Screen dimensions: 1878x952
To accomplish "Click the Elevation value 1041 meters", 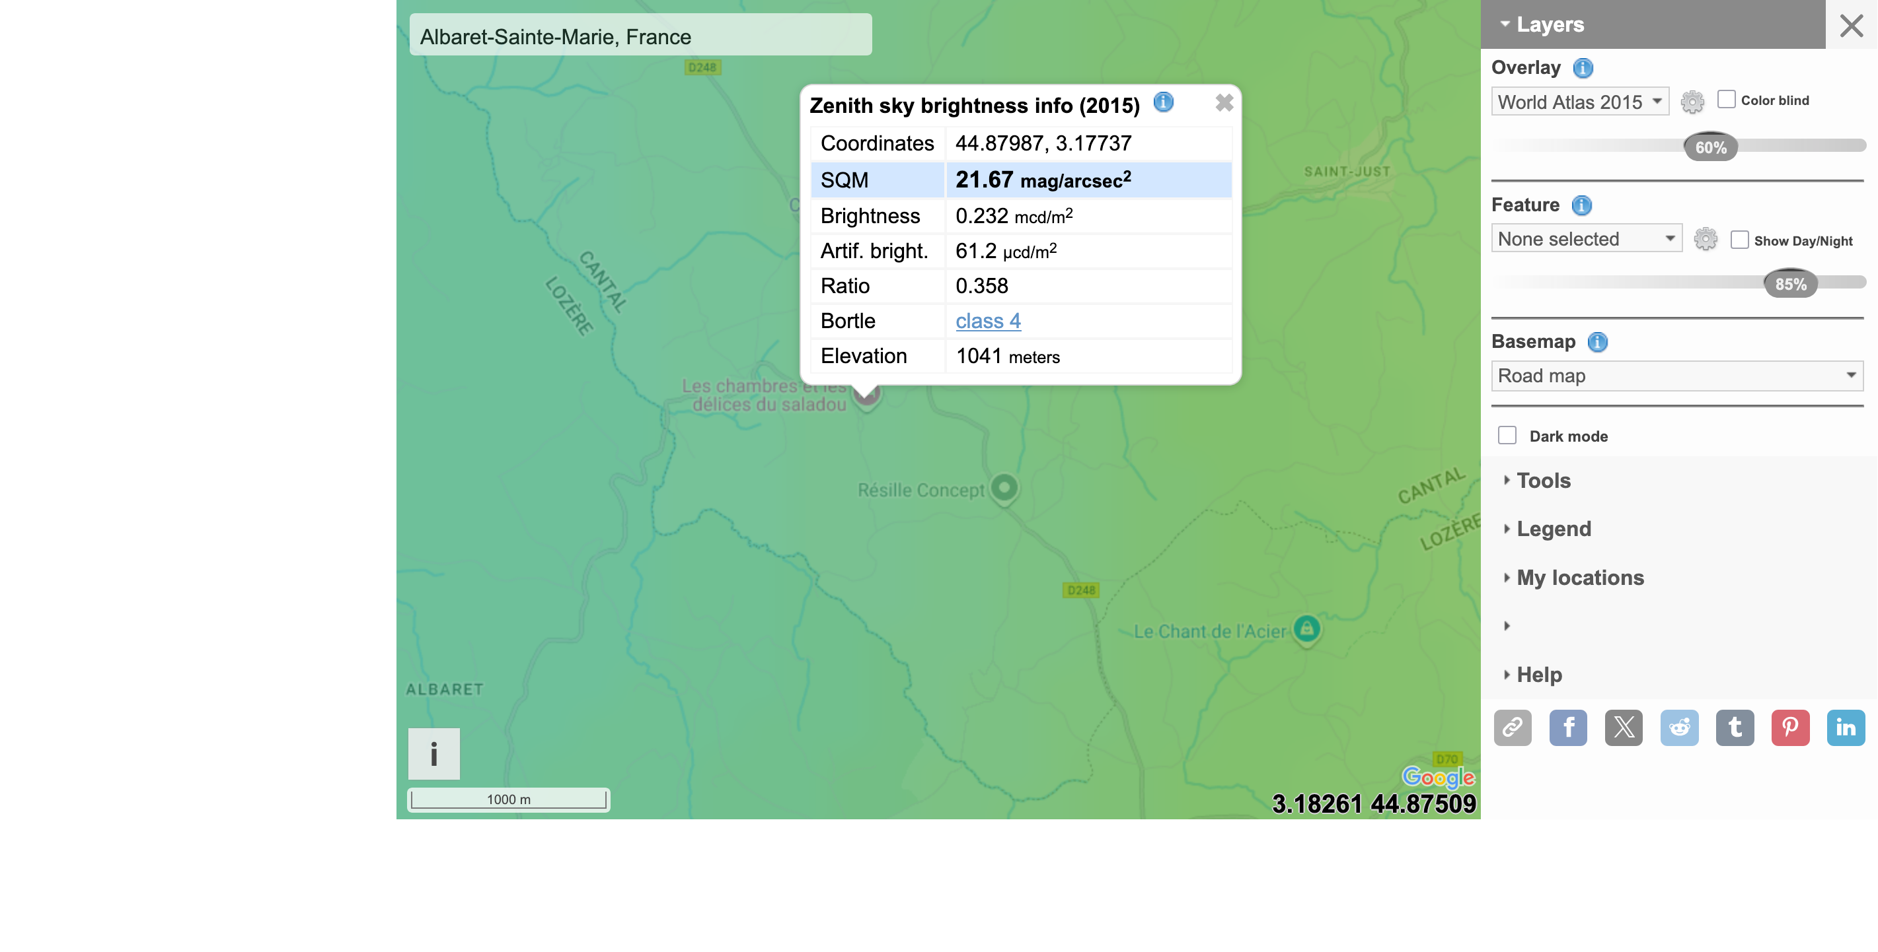I will [1008, 357].
